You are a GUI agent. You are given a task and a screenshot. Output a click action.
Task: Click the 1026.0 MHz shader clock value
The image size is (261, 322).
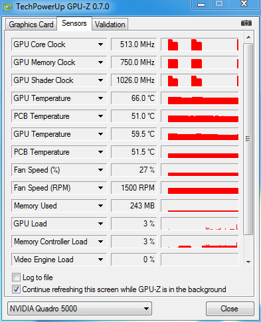134,80
